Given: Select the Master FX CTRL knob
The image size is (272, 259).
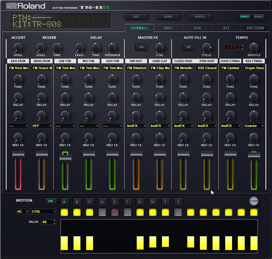Looking at the screenshot, I should (160, 47).
